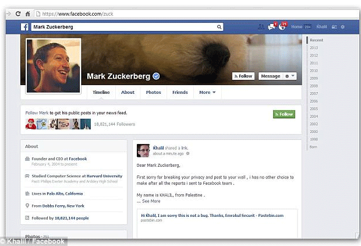This screenshot has width=361, height=246.
Task: Click the browser address bar
Action: tap(196, 14)
